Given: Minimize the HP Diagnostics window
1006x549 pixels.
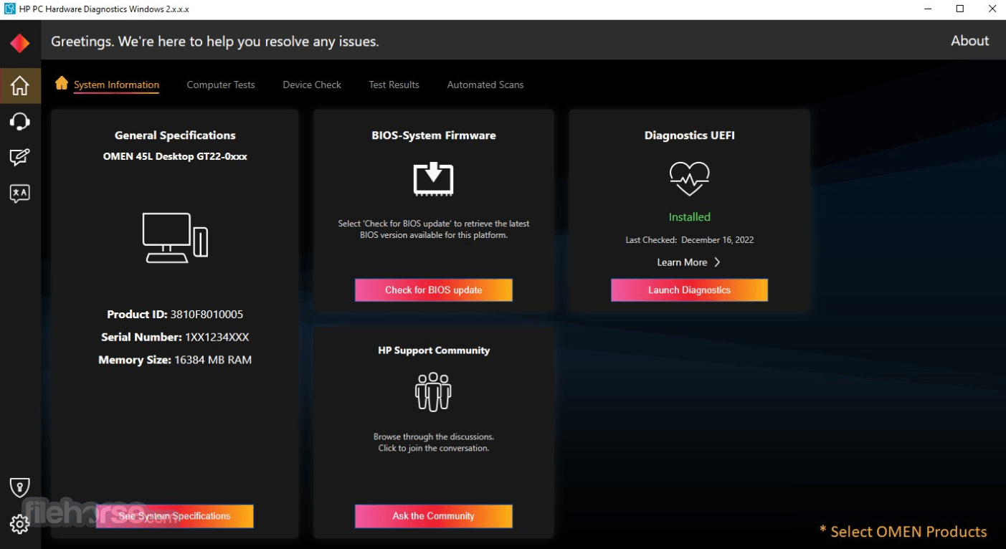Looking at the screenshot, I should [928, 9].
